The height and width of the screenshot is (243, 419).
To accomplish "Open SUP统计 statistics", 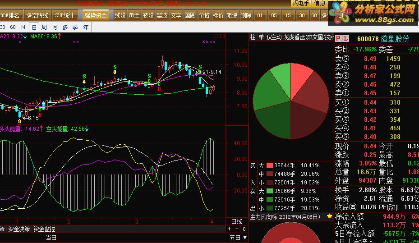I will click(64, 15).
